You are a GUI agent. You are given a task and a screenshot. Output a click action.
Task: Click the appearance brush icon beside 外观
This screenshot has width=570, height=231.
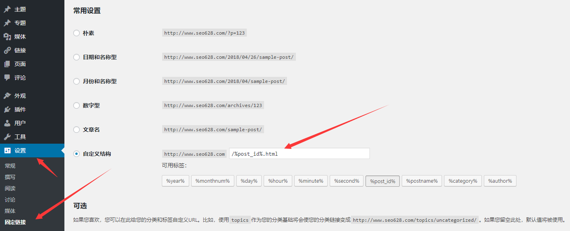point(7,96)
